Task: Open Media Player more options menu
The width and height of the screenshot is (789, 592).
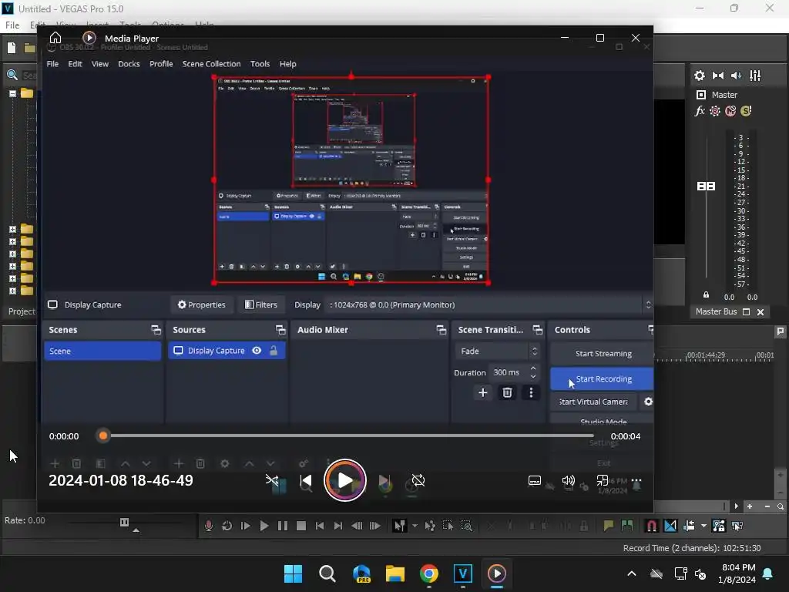Action: pos(636,481)
